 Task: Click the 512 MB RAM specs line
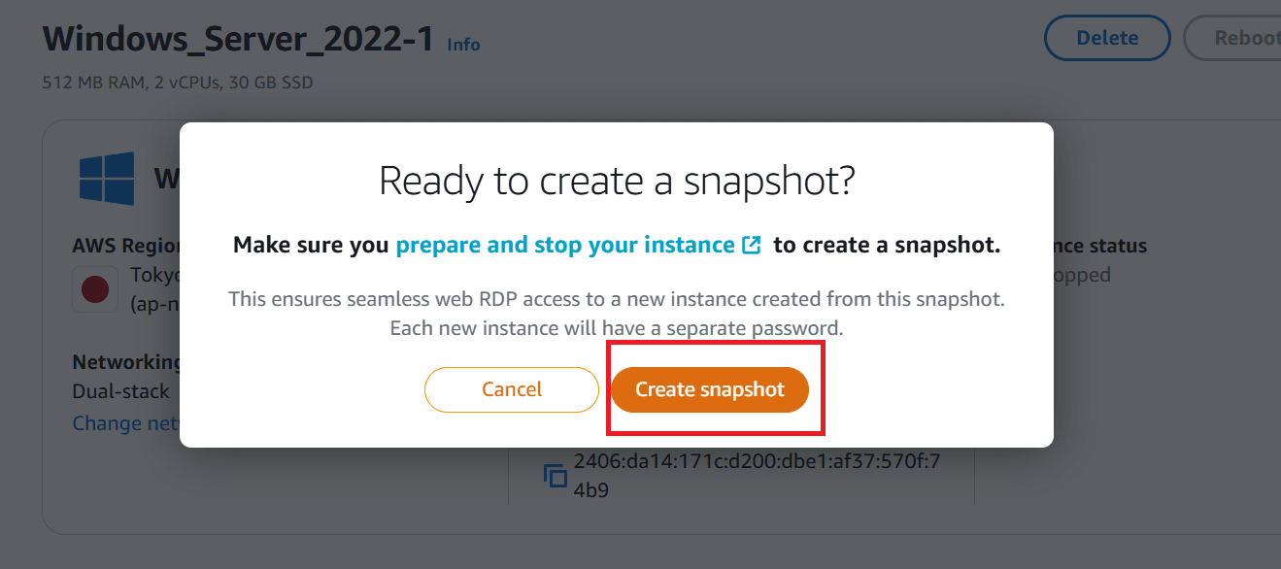coord(178,84)
